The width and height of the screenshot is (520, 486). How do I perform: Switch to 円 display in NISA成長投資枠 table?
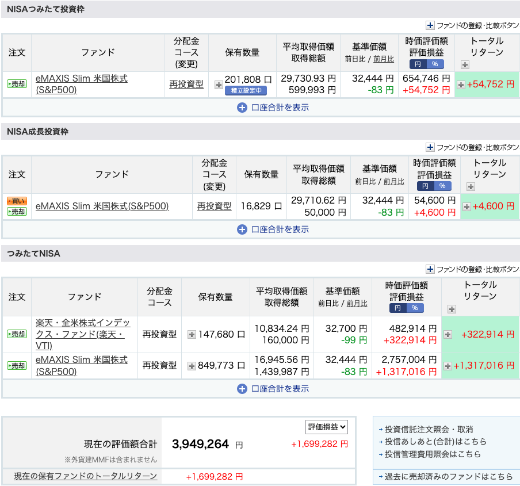pyautogui.click(x=426, y=186)
